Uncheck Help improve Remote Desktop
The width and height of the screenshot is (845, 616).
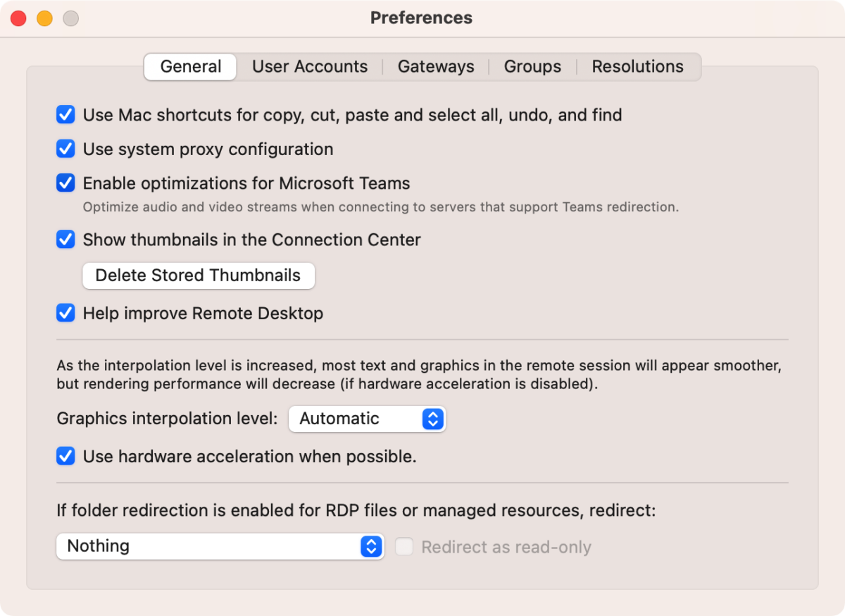tap(65, 313)
